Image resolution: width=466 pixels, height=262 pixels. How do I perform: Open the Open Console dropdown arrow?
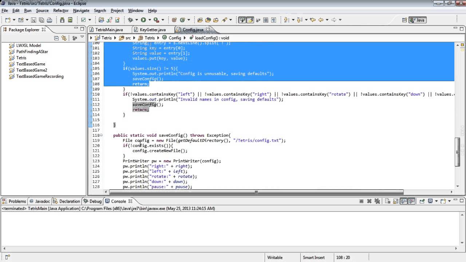(x=449, y=201)
